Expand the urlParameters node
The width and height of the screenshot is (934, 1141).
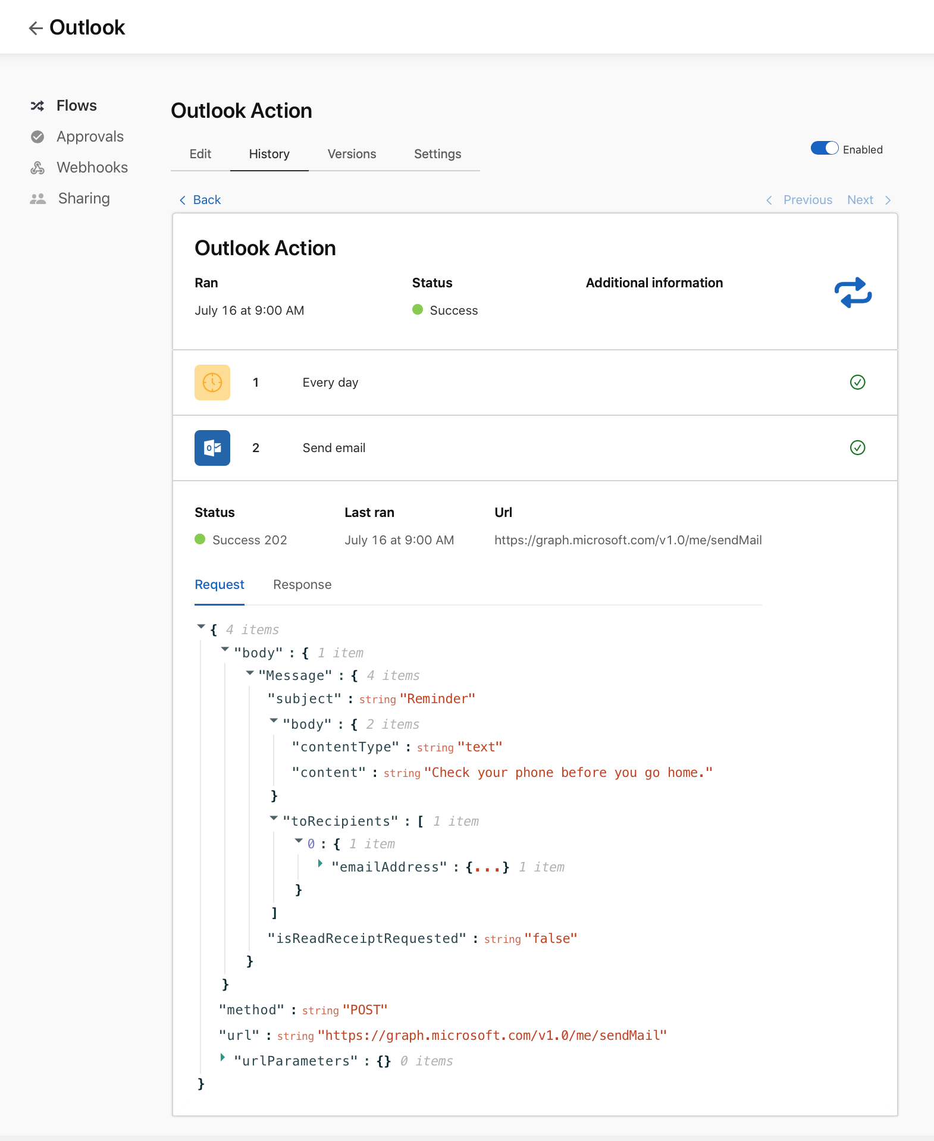click(222, 1057)
